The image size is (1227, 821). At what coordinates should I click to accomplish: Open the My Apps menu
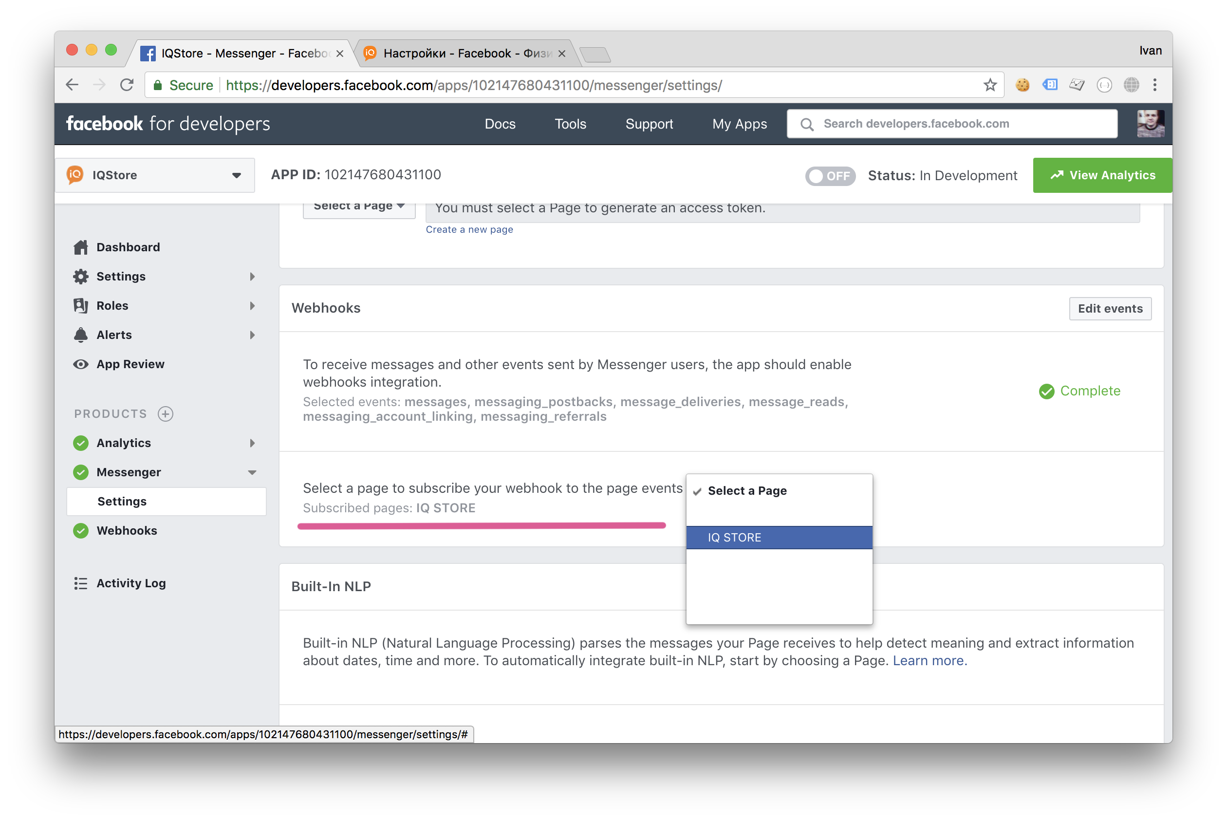tap(739, 124)
